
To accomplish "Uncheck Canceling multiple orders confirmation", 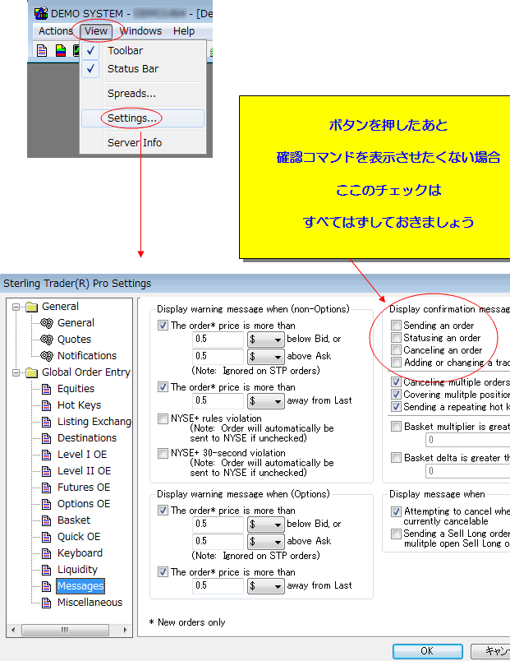I will (396, 382).
